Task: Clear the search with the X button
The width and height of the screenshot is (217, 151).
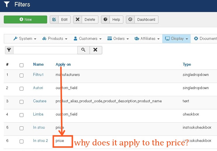Action: click(x=96, y=50)
